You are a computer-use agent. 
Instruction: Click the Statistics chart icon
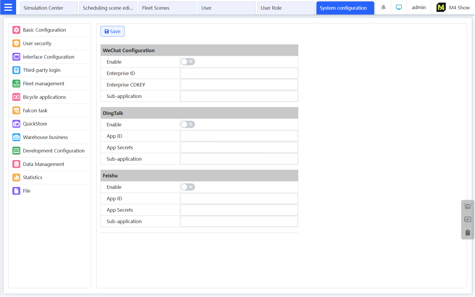(x=16, y=177)
